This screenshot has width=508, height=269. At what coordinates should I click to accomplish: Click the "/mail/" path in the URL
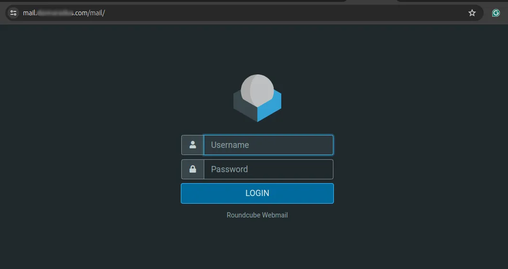click(x=96, y=13)
